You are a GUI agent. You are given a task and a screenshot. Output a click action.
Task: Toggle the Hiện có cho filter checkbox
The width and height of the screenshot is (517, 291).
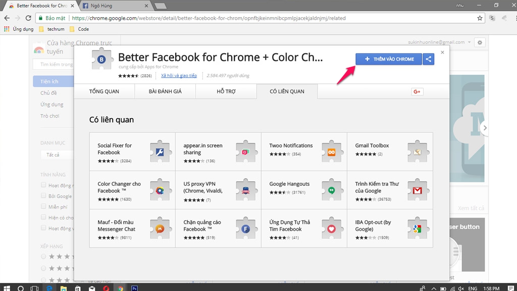click(43, 217)
